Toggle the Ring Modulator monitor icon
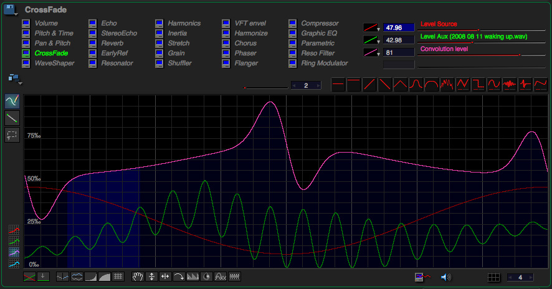Screen dimensions: 552x289 tap(293, 64)
